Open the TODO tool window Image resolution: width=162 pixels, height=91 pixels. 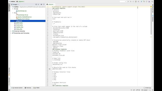tap(36, 88)
